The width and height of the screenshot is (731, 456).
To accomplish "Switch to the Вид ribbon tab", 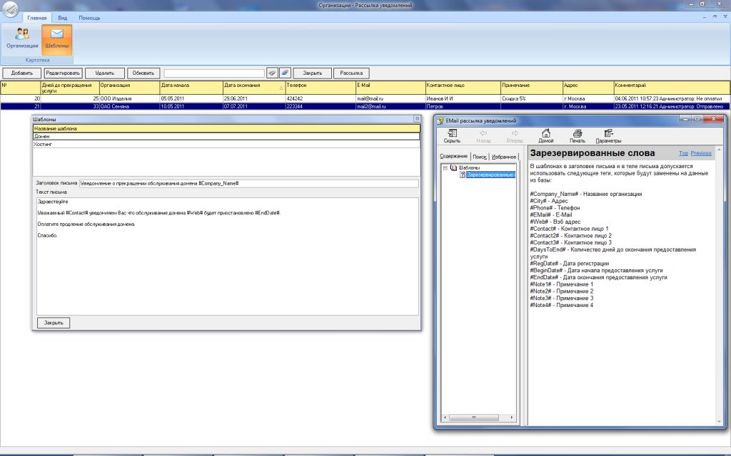I will (x=63, y=18).
